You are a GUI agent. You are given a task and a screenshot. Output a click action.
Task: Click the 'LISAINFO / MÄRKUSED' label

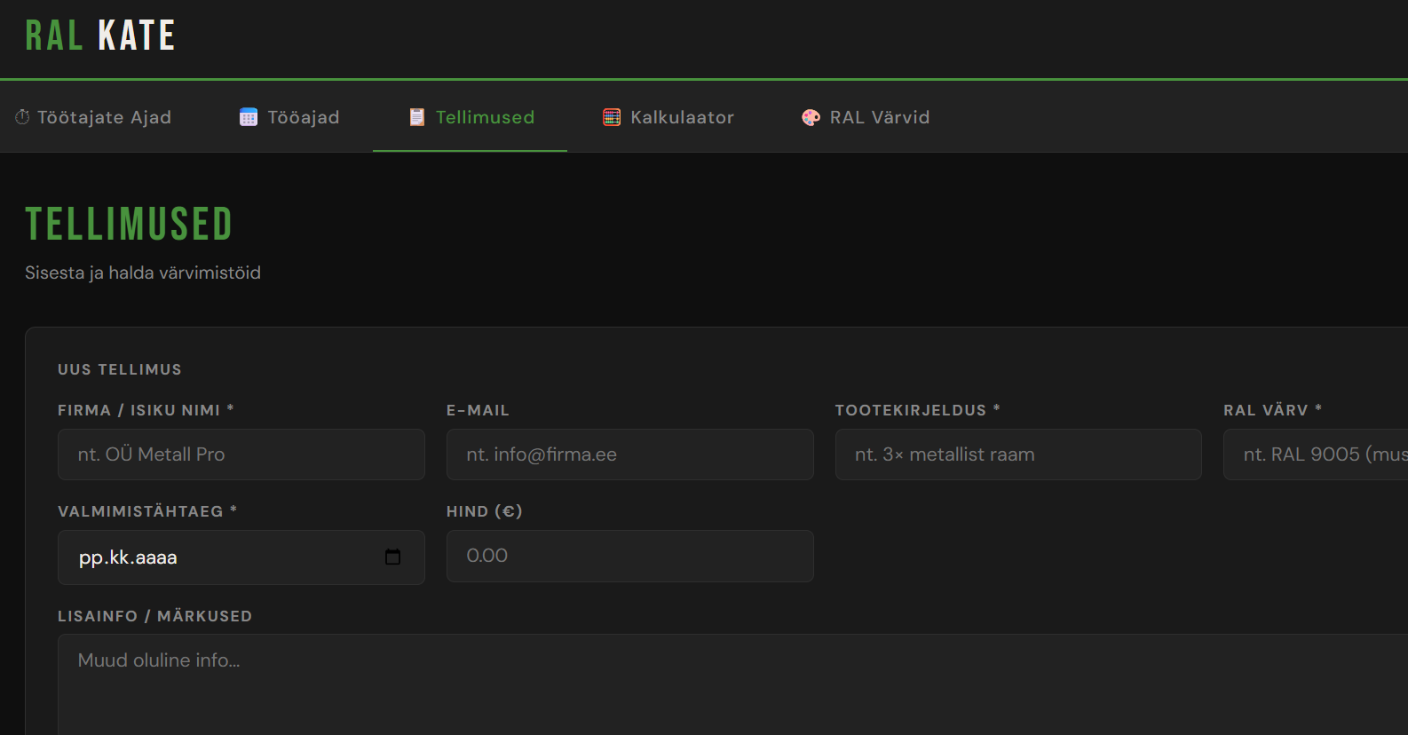[x=155, y=616]
